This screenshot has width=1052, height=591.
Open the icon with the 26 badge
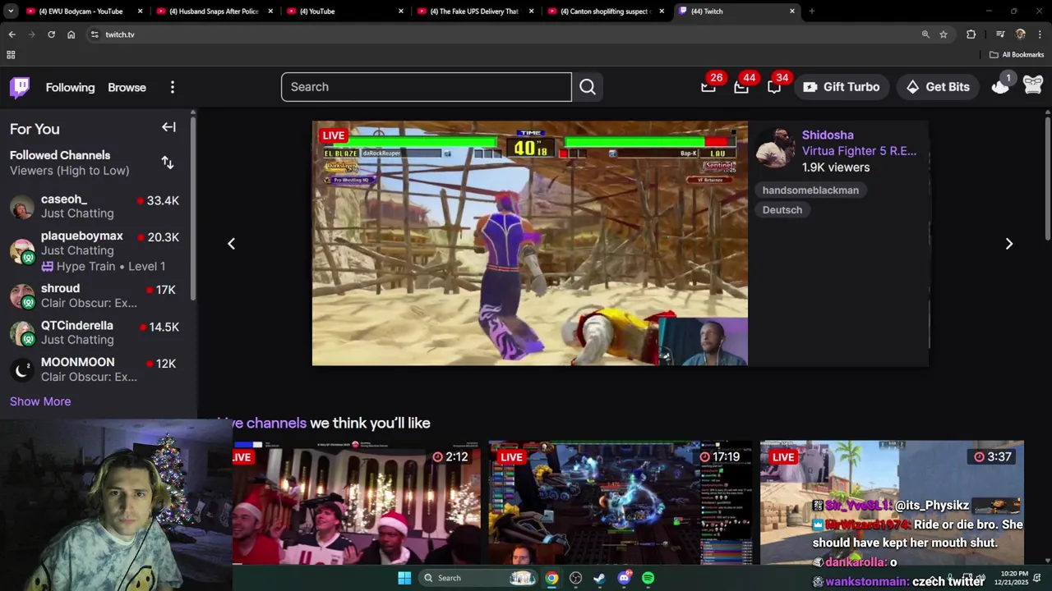(x=709, y=85)
